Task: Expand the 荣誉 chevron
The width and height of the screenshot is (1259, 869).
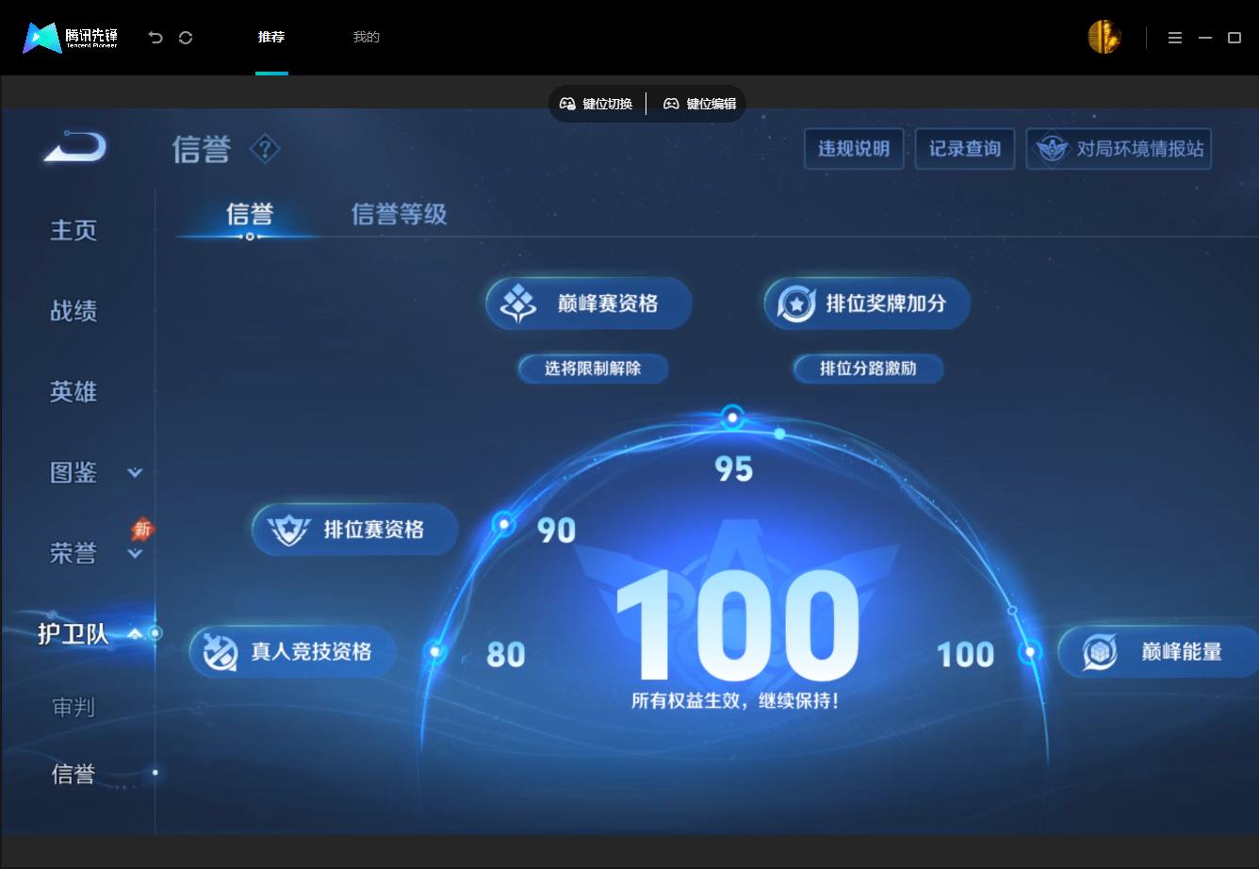Action: pyautogui.click(x=135, y=553)
